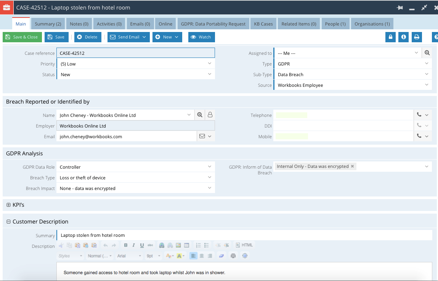The width and height of the screenshot is (438, 281).
Task: Expand the KPI's section
Action: pos(8,205)
